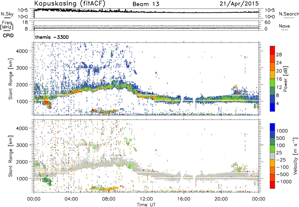Screen dimensions: 299x207
Task: Click the 1000 tick on Velocity colorbar
Action: click(x=282, y=131)
